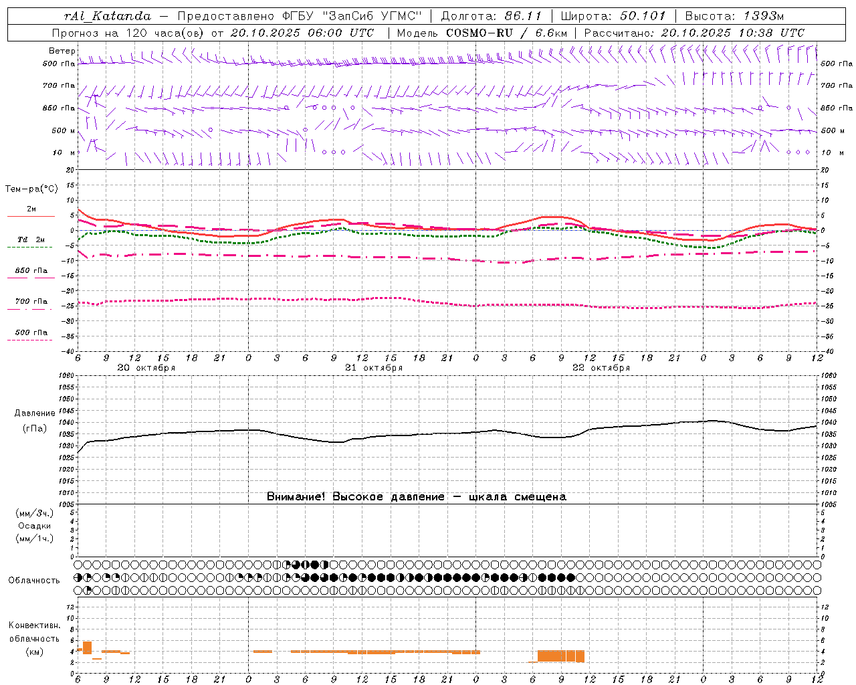856x685 pixels.
Task: Click the station name "rAi_Katanda" in the header
Action: (108, 16)
